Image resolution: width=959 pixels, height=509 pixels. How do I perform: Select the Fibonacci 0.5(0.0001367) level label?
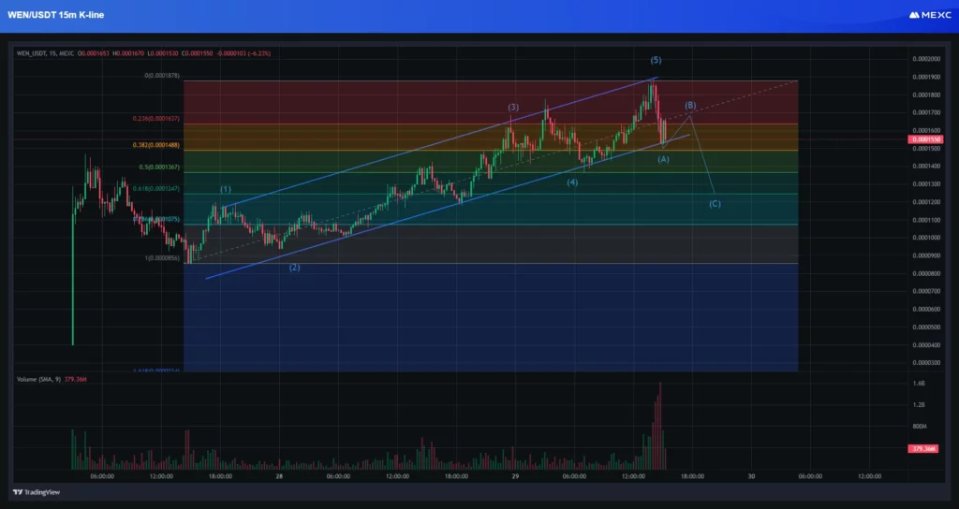coord(159,167)
